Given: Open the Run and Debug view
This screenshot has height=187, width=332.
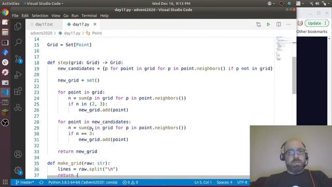Looking at the screenshot, I should [18, 75].
